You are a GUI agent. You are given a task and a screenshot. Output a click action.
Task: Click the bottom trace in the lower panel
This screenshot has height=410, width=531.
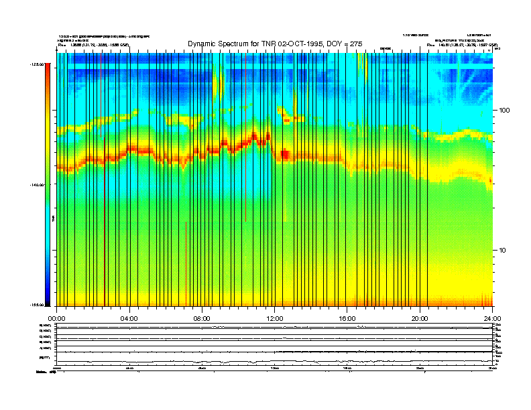coord(275,362)
